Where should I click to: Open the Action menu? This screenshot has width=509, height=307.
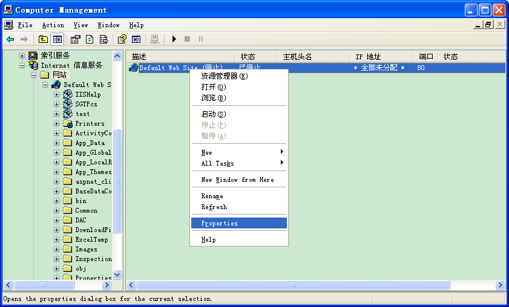click(x=53, y=25)
